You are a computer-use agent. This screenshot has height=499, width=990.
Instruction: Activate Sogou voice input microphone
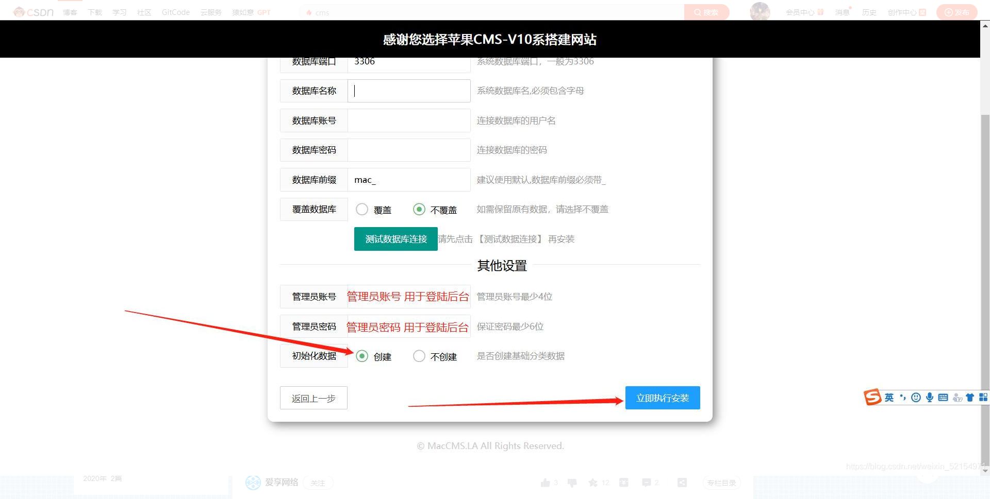click(930, 398)
